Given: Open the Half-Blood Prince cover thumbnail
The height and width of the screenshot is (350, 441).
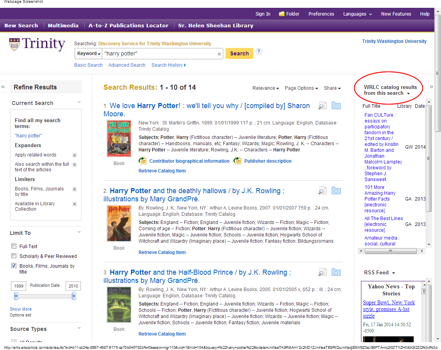Looking at the screenshot, I should pos(119,304).
